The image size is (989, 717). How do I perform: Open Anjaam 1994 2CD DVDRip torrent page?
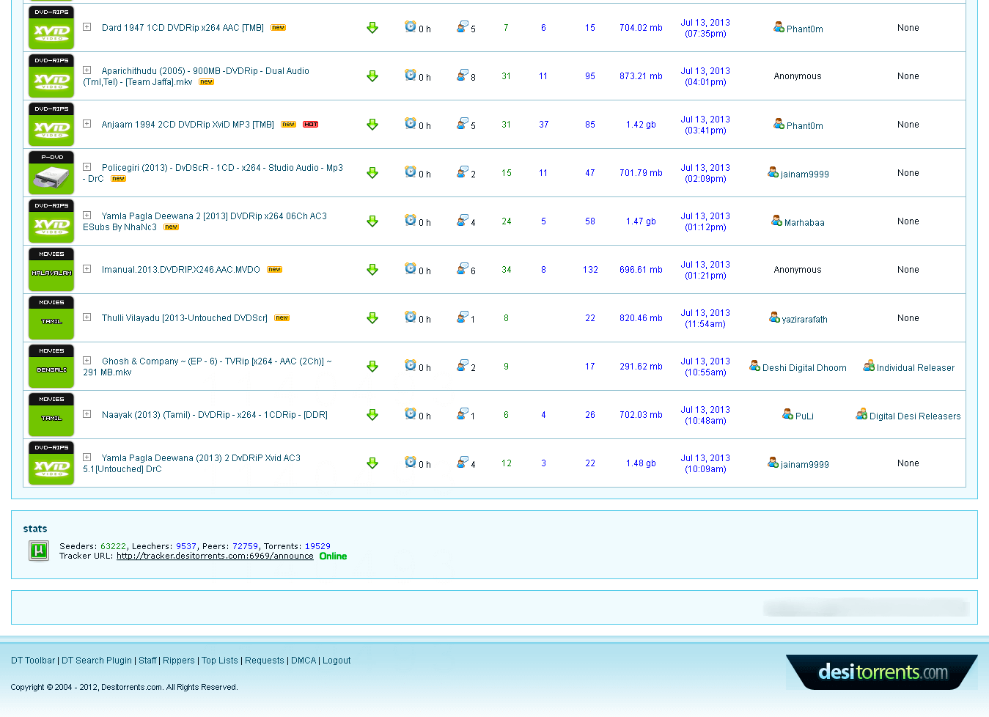pos(188,125)
